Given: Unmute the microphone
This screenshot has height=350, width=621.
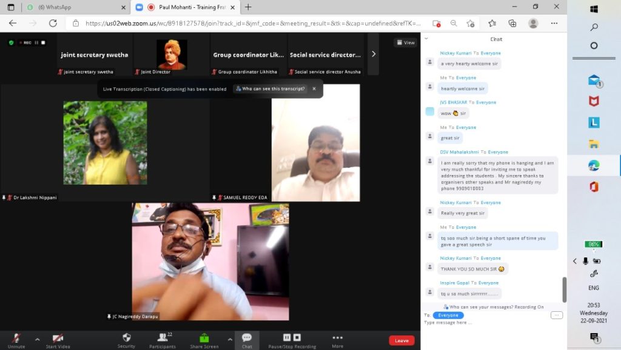Looking at the screenshot, I should 16,340.
